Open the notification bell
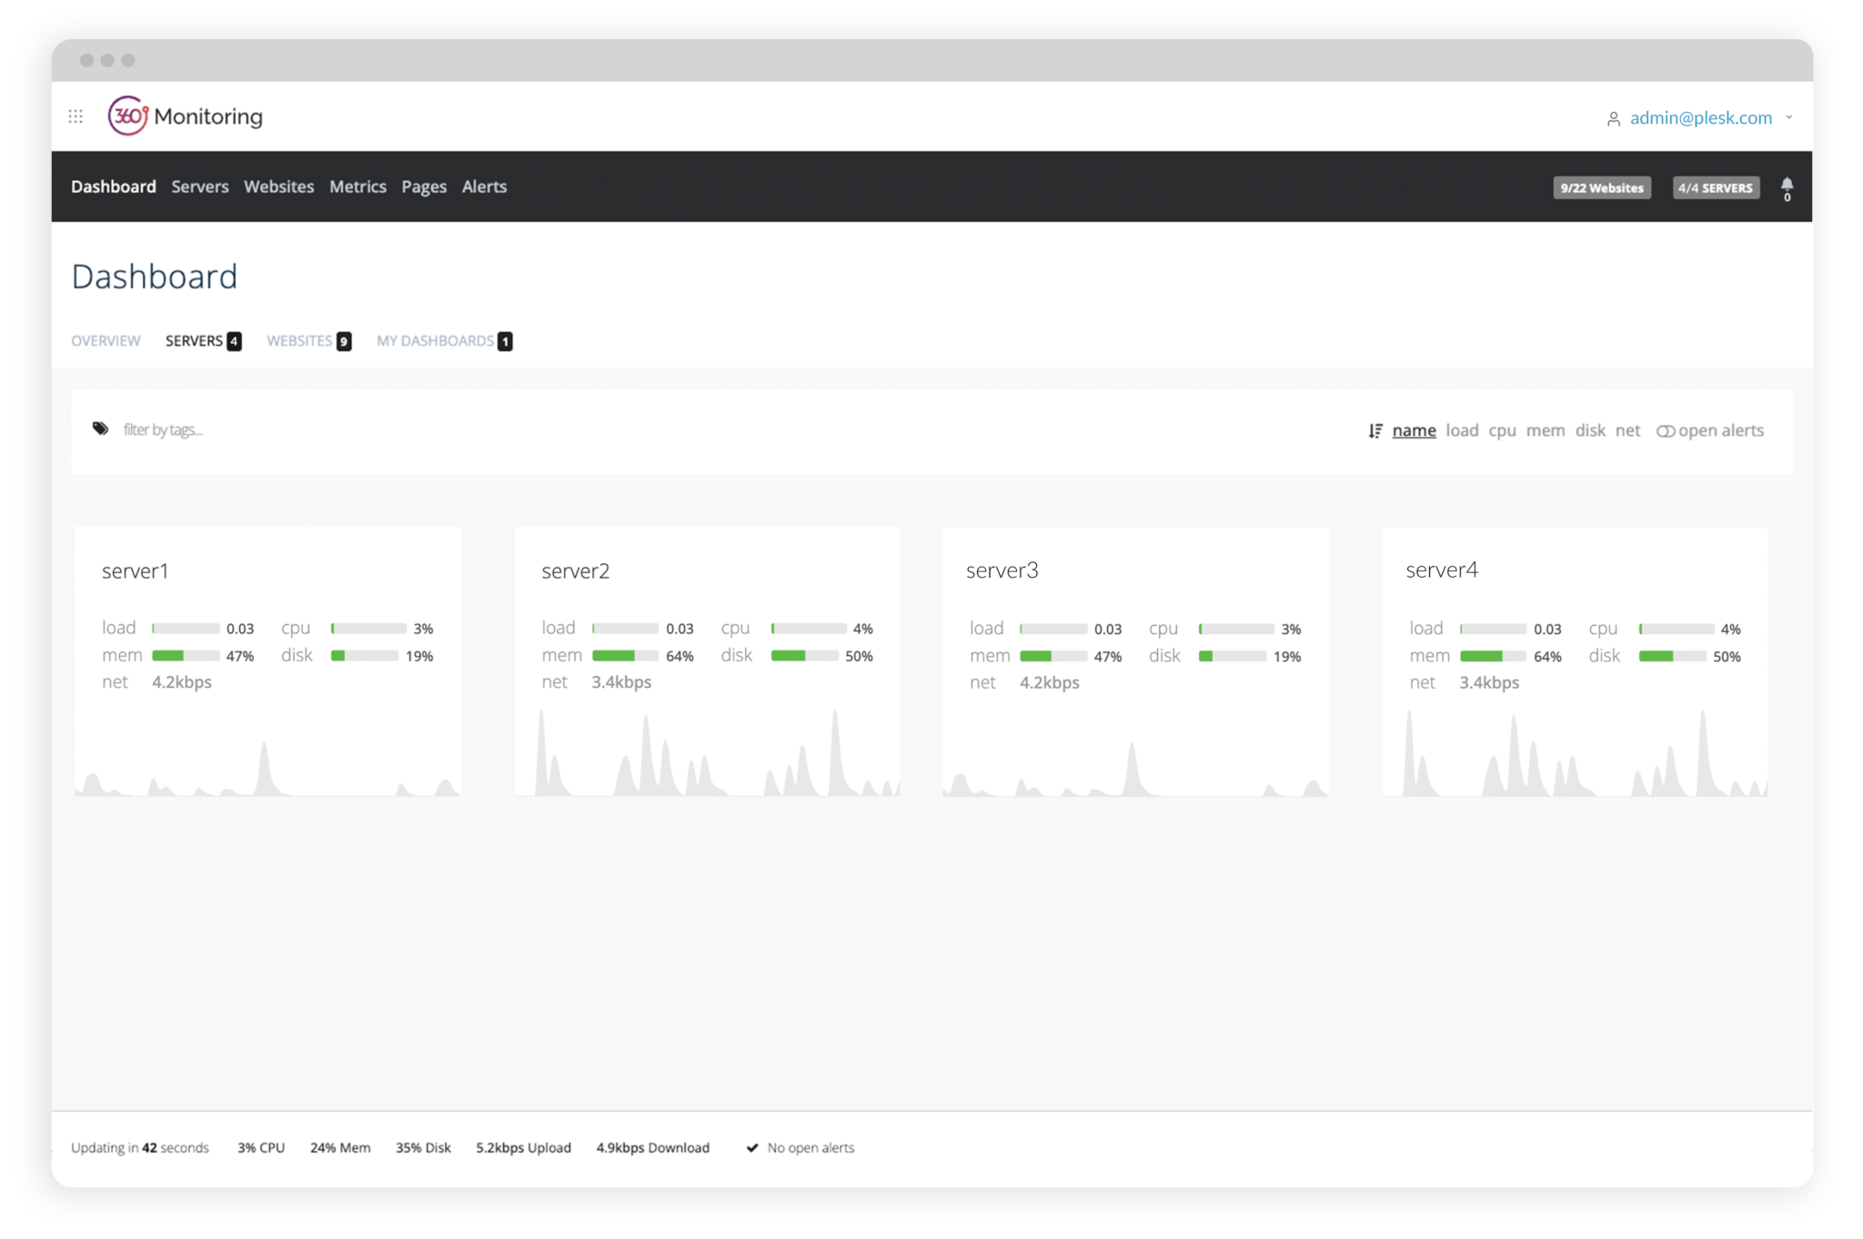The image size is (1863, 1239). (1786, 186)
